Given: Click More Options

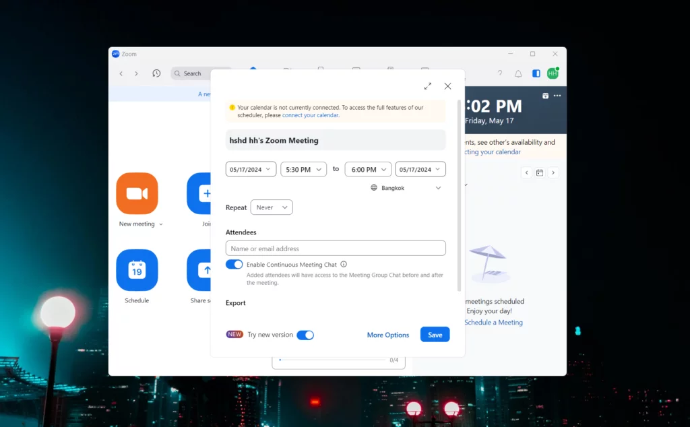Looking at the screenshot, I should pyautogui.click(x=387, y=335).
